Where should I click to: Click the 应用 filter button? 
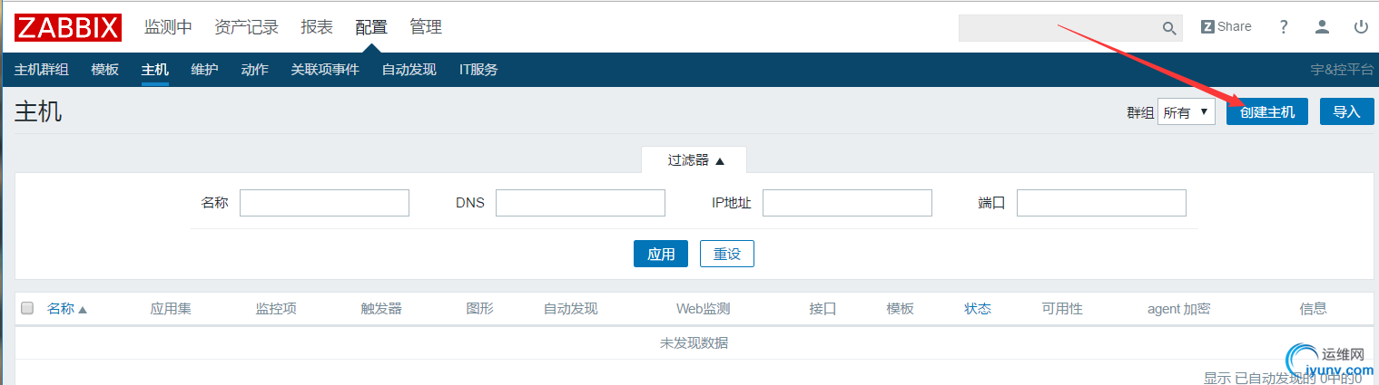coord(661,255)
